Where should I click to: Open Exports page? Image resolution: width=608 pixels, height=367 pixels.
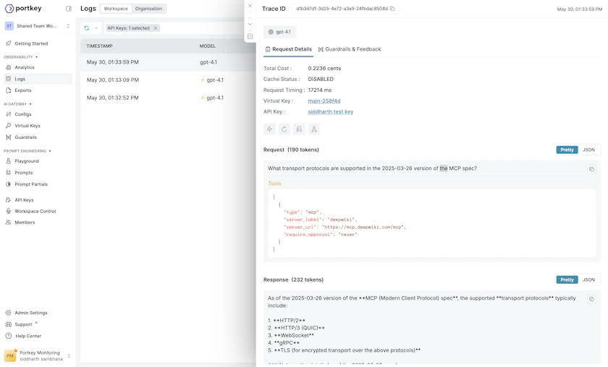click(x=23, y=90)
